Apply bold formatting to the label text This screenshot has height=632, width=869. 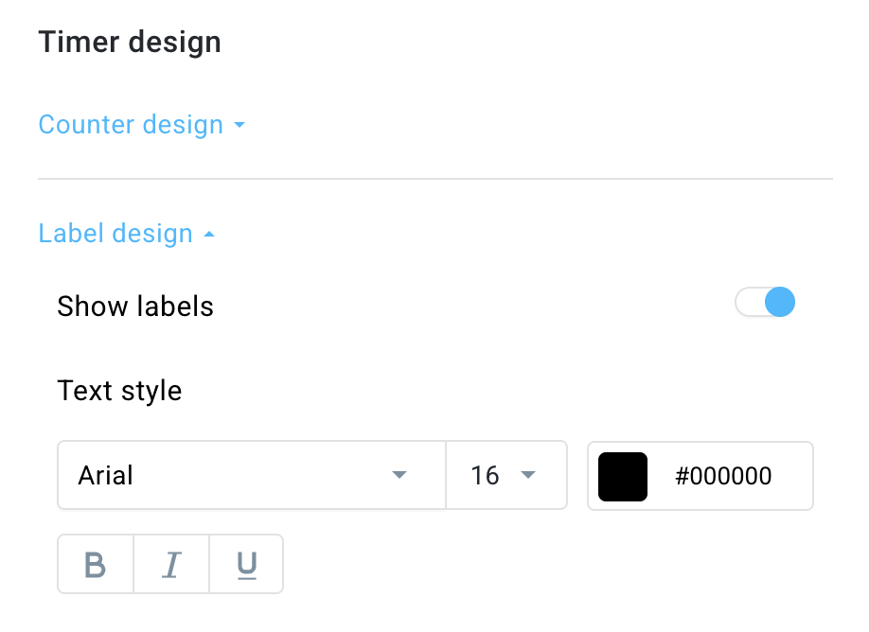pyautogui.click(x=95, y=564)
